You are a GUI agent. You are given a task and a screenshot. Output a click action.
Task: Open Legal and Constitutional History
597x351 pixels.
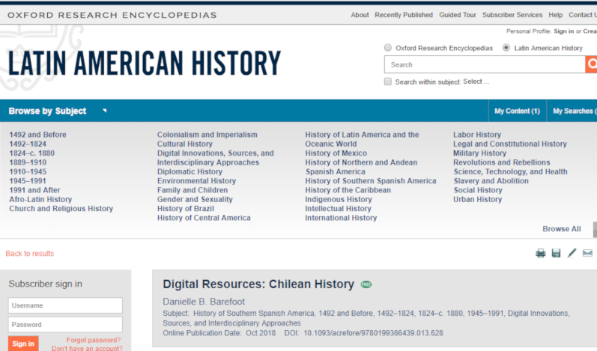pos(510,144)
